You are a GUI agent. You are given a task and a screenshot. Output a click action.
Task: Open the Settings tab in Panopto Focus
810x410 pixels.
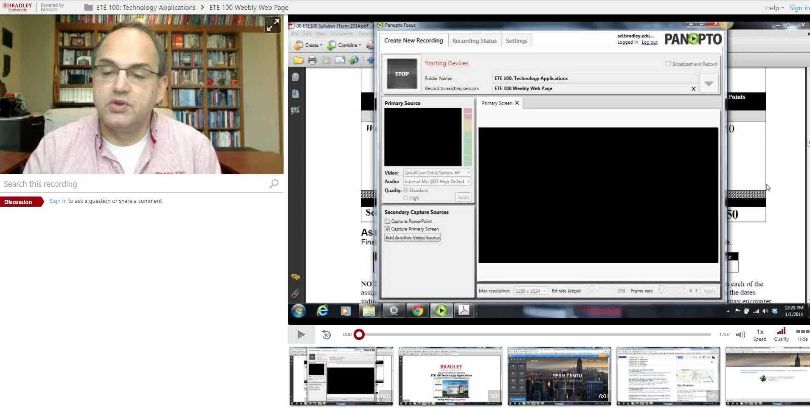(x=516, y=40)
